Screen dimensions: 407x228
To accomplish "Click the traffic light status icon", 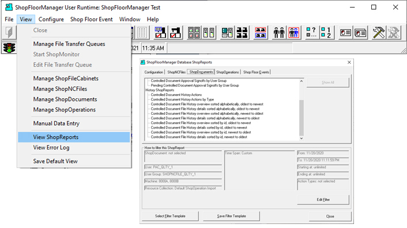I will [9, 48].
